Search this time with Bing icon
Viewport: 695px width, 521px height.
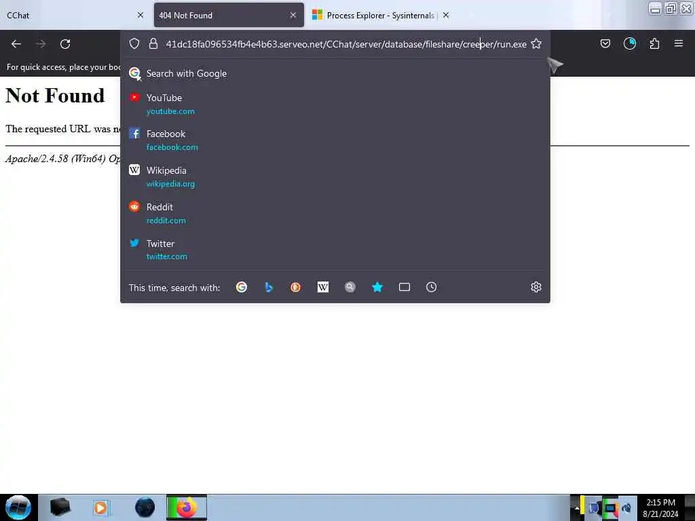click(x=269, y=287)
